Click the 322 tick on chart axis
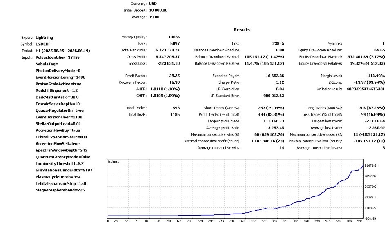The width and height of the screenshot is (392, 227). tap(243, 221)
